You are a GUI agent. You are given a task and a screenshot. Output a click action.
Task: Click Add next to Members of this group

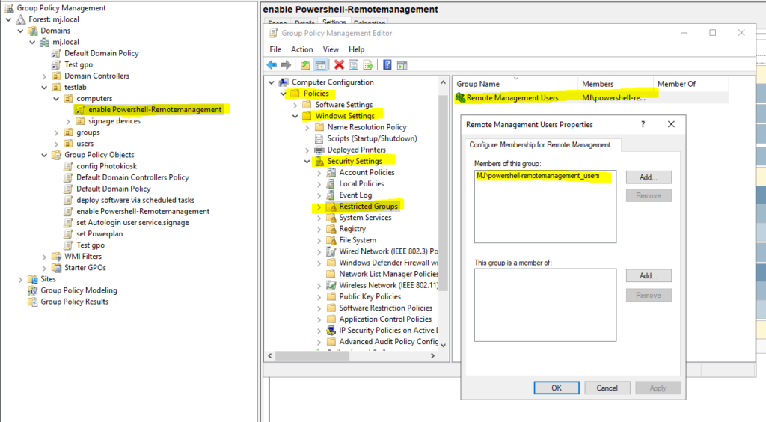click(x=649, y=177)
